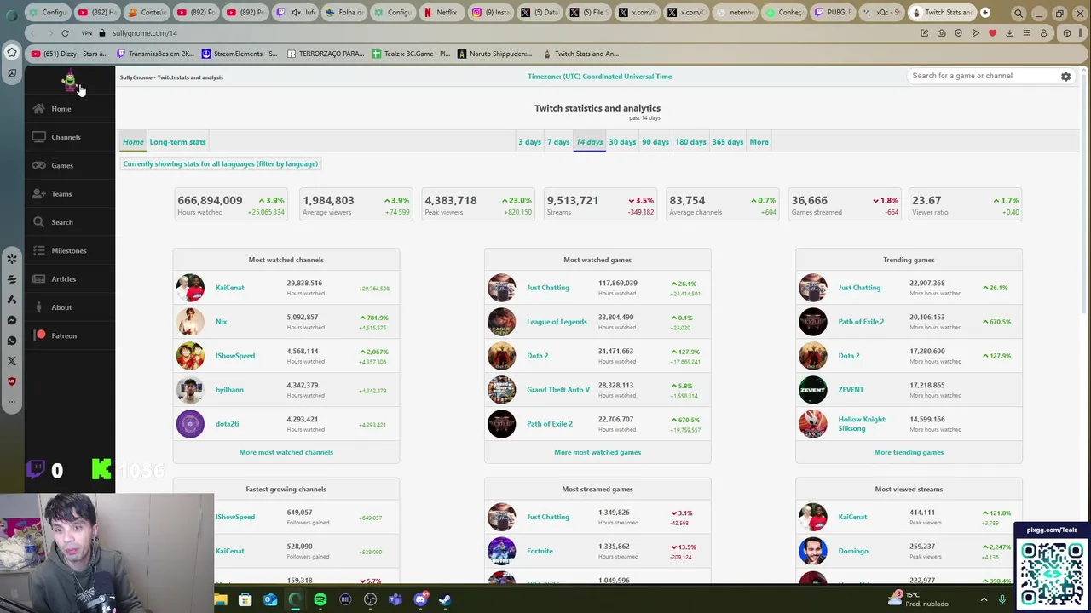Open More most watched games link
1091x613 pixels.
coord(597,452)
